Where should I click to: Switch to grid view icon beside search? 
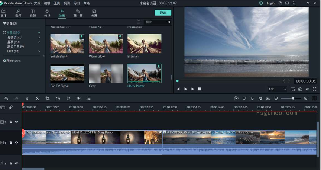[139, 22]
